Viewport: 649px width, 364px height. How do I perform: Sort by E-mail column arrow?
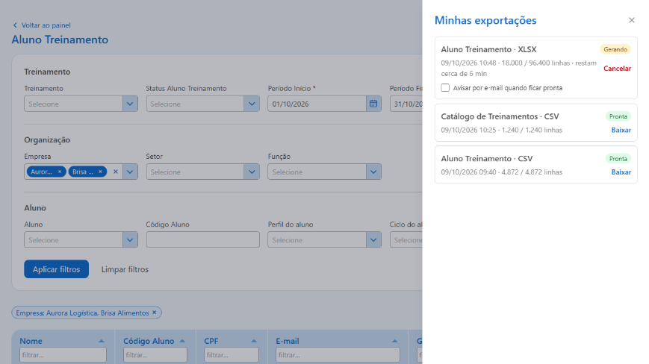click(x=394, y=341)
